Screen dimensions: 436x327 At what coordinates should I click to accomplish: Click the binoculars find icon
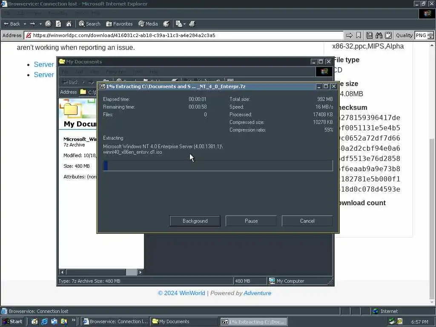[379, 35]
